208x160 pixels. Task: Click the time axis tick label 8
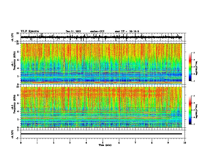152,143
